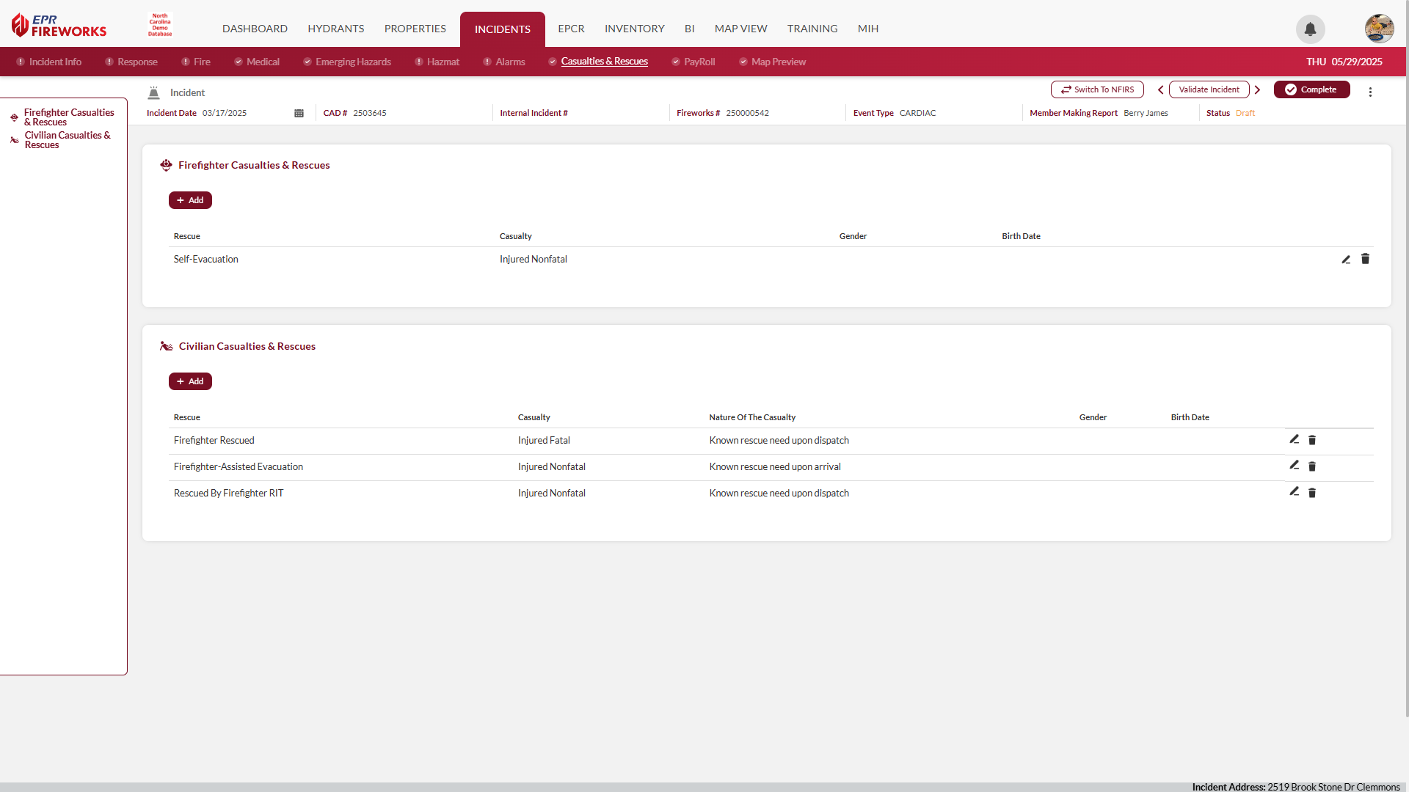Edit the Firefighter Rescued civilian row
Image resolution: width=1409 pixels, height=792 pixels.
1294,439
